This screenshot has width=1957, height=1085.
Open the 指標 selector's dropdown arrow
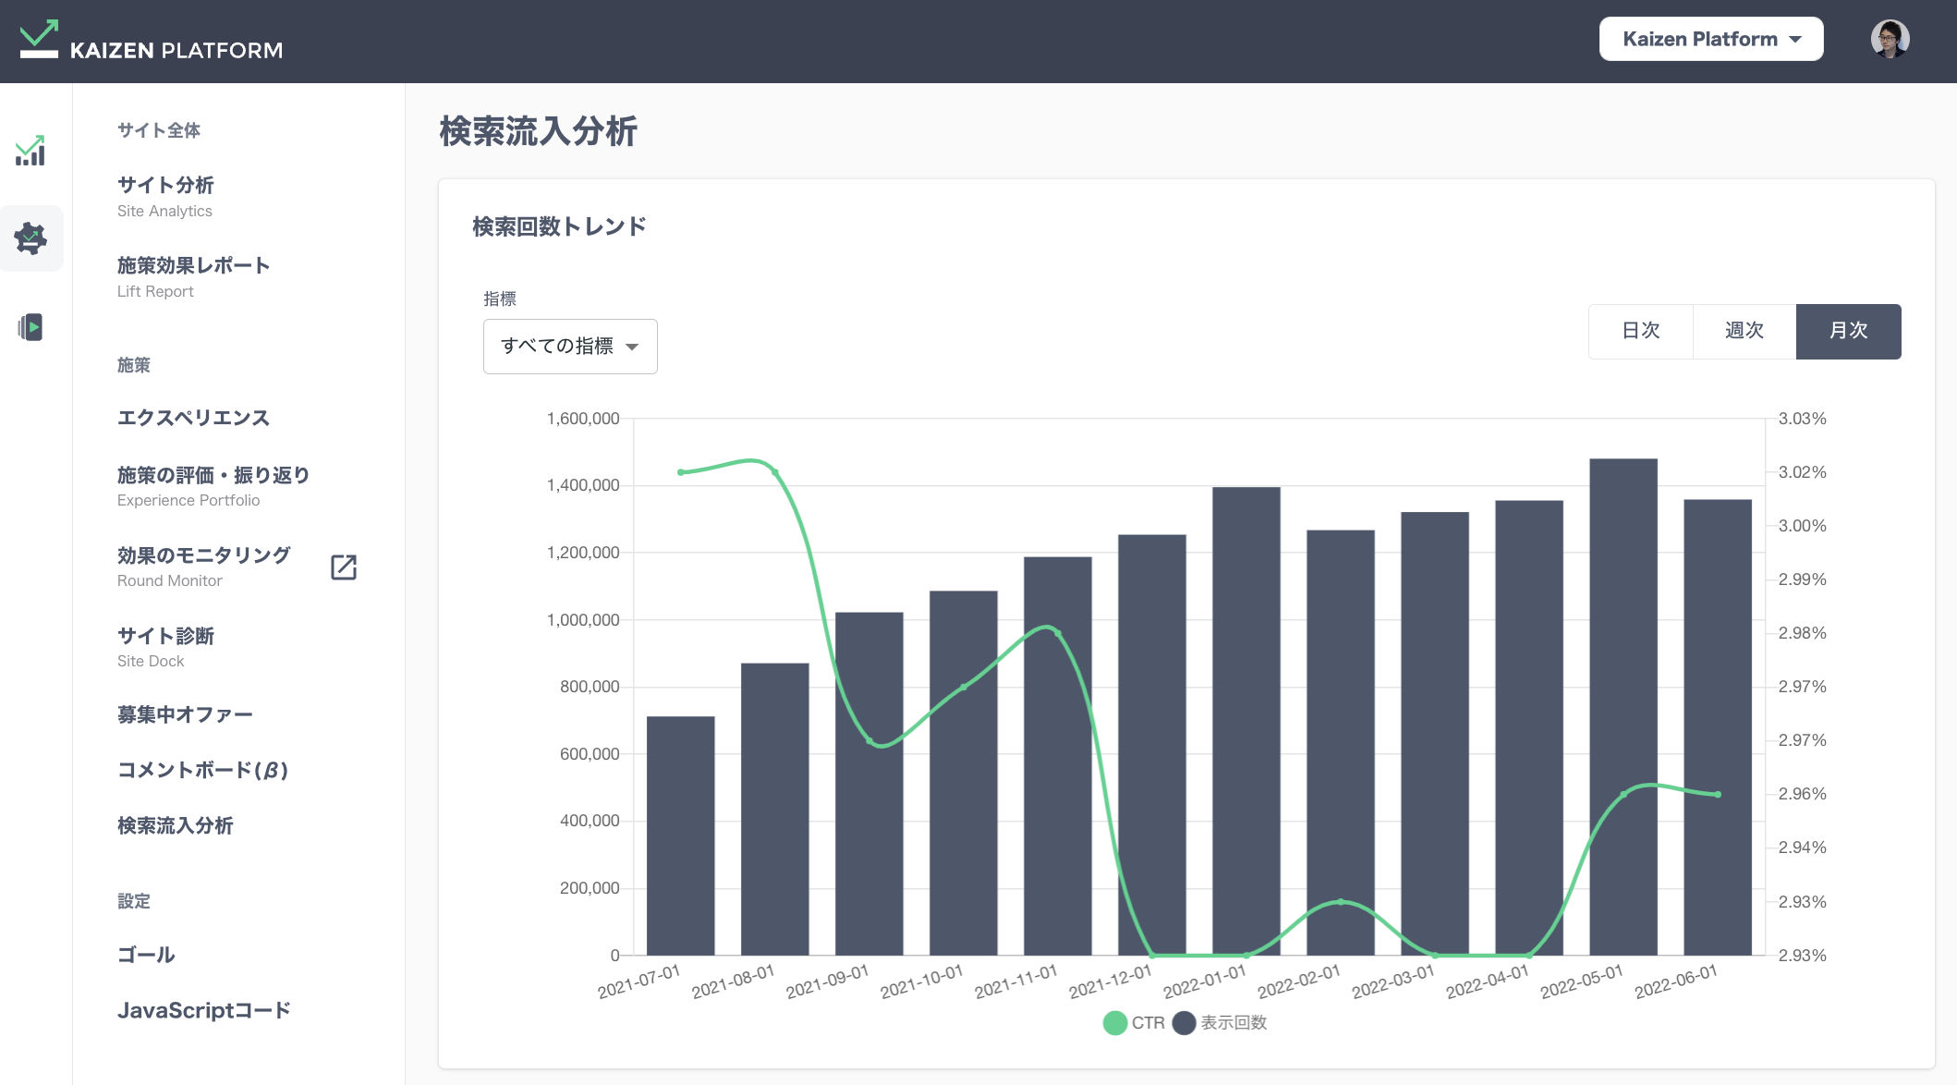632,346
